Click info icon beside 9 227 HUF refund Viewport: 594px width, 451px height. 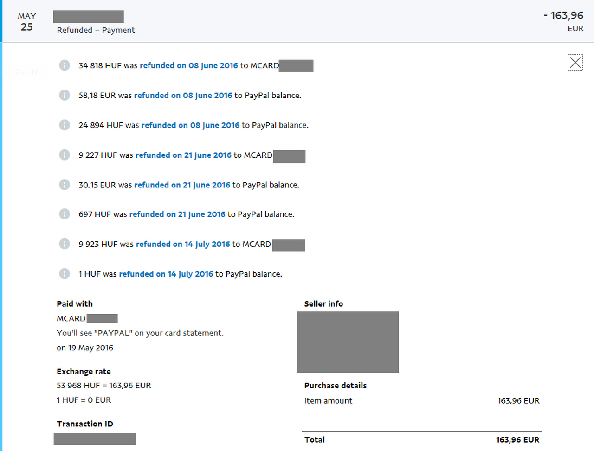65,155
